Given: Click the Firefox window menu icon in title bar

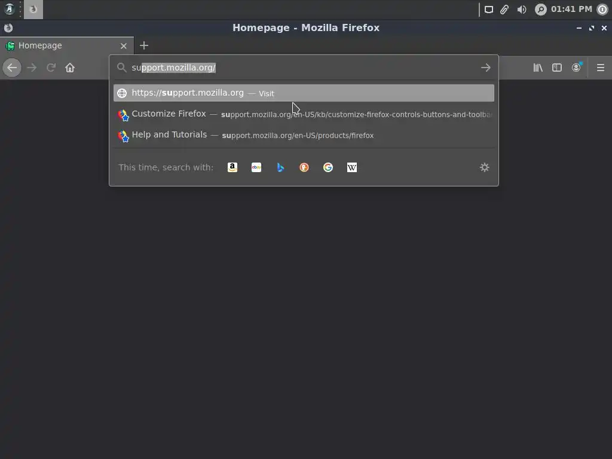Looking at the screenshot, I should (x=8, y=27).
